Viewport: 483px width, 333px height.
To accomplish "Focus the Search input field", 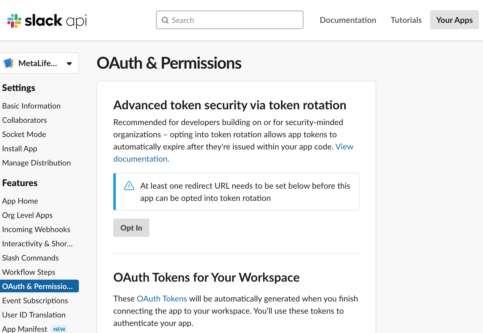I will 230,20.
